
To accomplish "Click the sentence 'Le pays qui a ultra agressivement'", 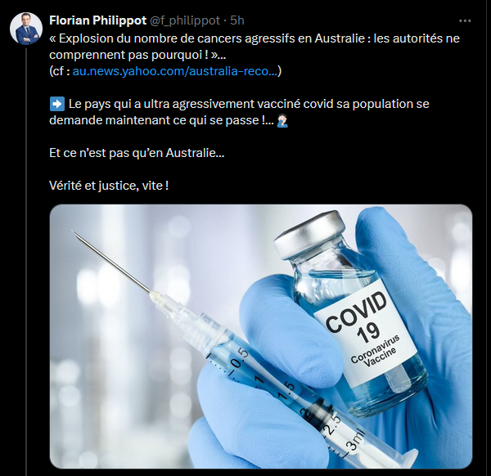I will pos(240,104).
